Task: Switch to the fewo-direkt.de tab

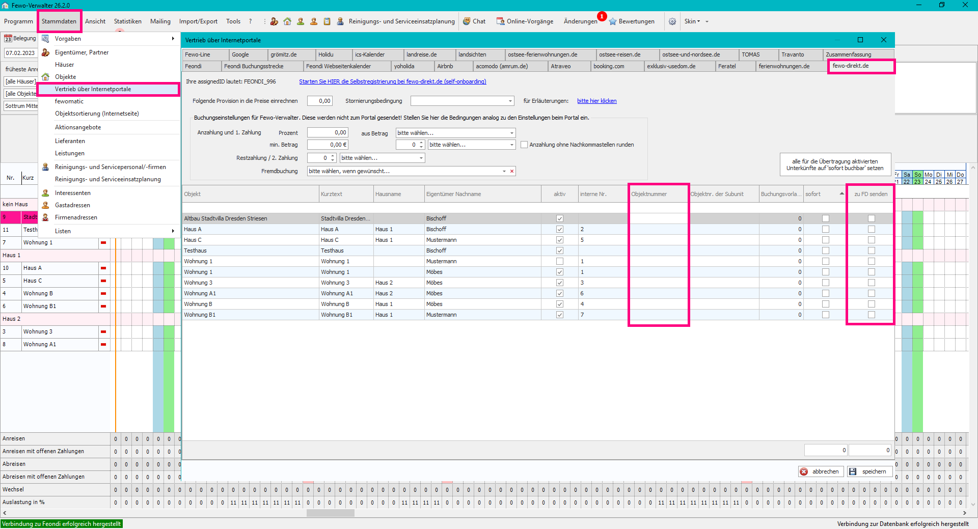Action: pos(861,66)
